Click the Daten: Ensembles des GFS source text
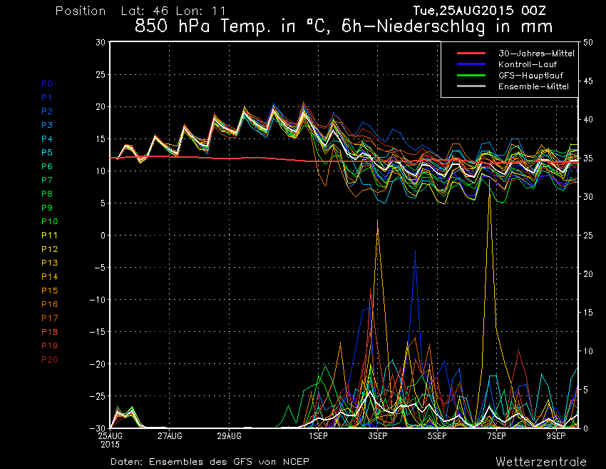This screenshot has height=469, width=606. [210, 462]
